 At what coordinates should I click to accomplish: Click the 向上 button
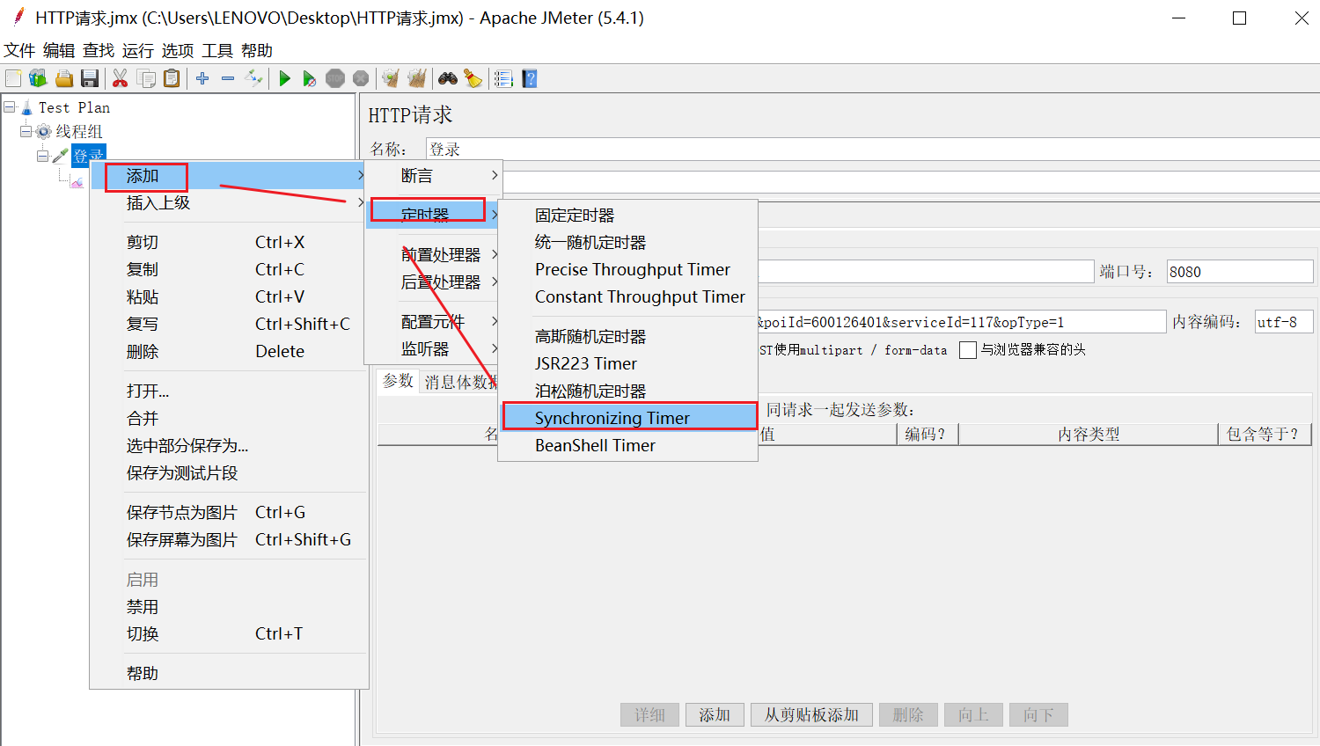tap(973, 715)
